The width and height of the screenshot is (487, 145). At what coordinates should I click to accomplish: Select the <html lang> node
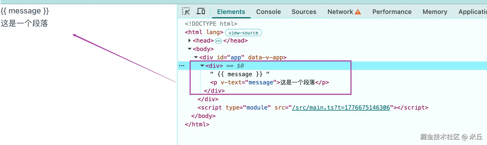tap(204, 32)
